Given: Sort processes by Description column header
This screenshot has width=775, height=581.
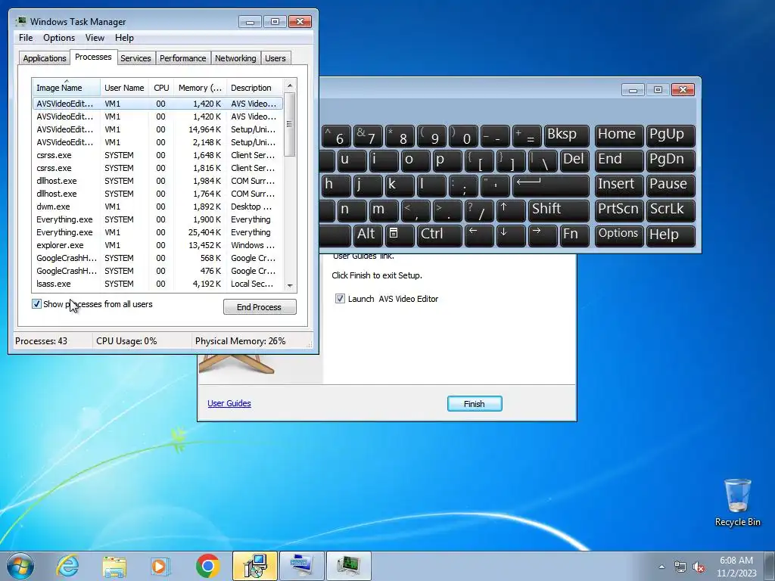Looking at the screenshot, I should [x=254, y=88].
